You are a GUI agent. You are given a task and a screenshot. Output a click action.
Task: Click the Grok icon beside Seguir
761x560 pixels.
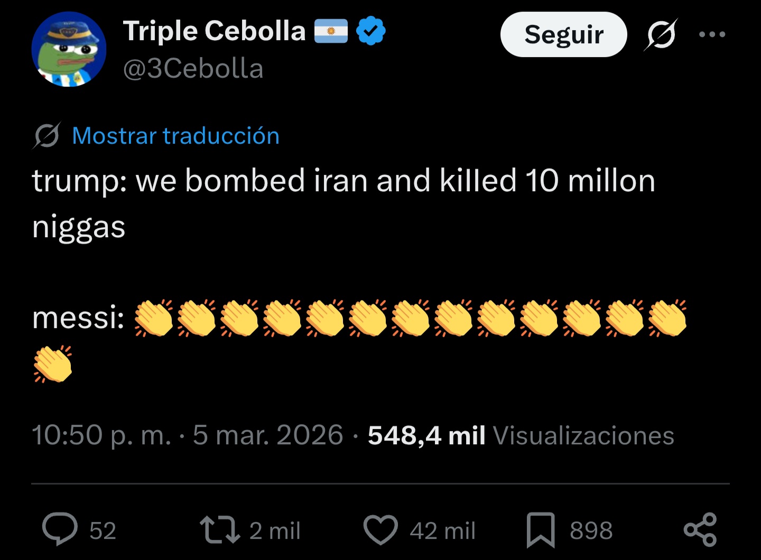(661, 35)
